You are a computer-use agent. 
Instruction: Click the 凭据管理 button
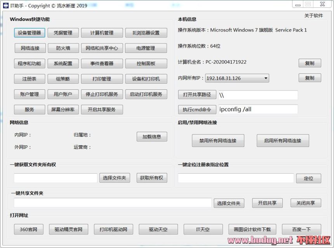pyautogui.click(x=63, y=33)
